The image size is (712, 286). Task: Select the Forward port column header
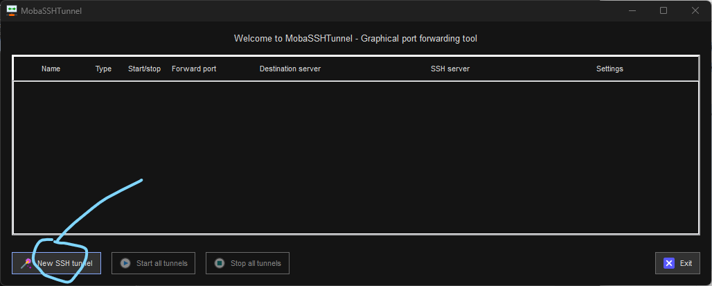(x=194, y=69)
